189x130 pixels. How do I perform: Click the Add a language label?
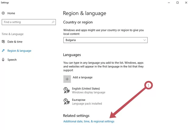click(83, 77)
